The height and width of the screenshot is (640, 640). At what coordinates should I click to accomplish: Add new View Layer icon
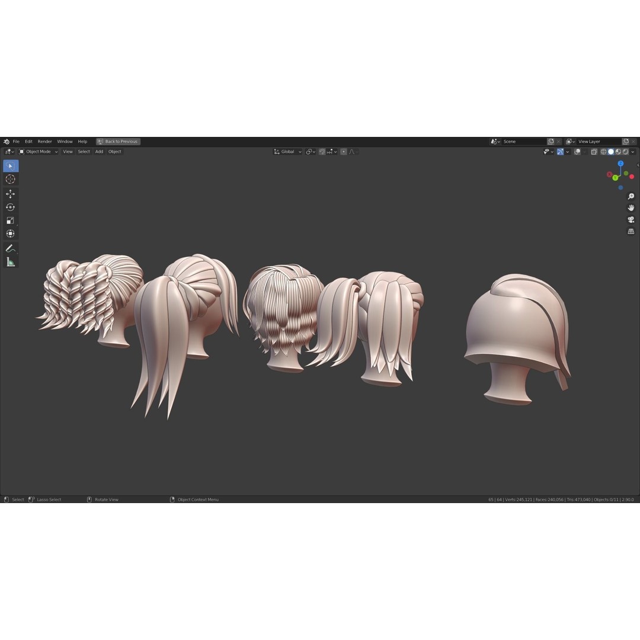coord(626,142)
